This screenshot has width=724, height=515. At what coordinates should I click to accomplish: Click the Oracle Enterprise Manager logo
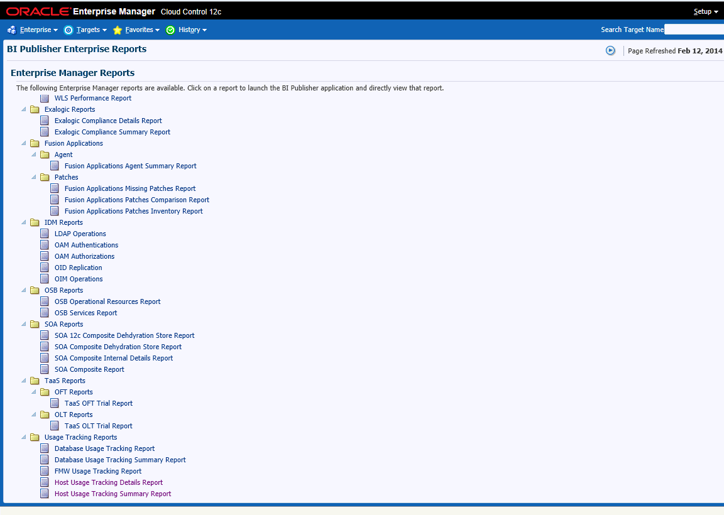coord(81,11)
